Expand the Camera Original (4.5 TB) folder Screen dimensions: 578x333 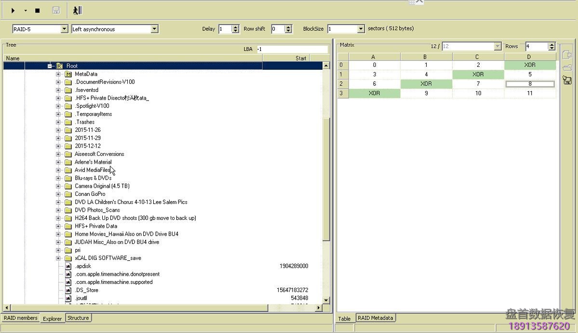pos(59,186)
